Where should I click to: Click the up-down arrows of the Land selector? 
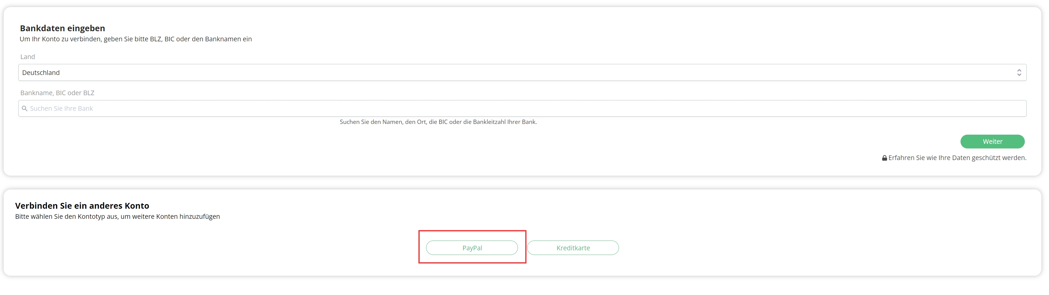pos(1019,73)
